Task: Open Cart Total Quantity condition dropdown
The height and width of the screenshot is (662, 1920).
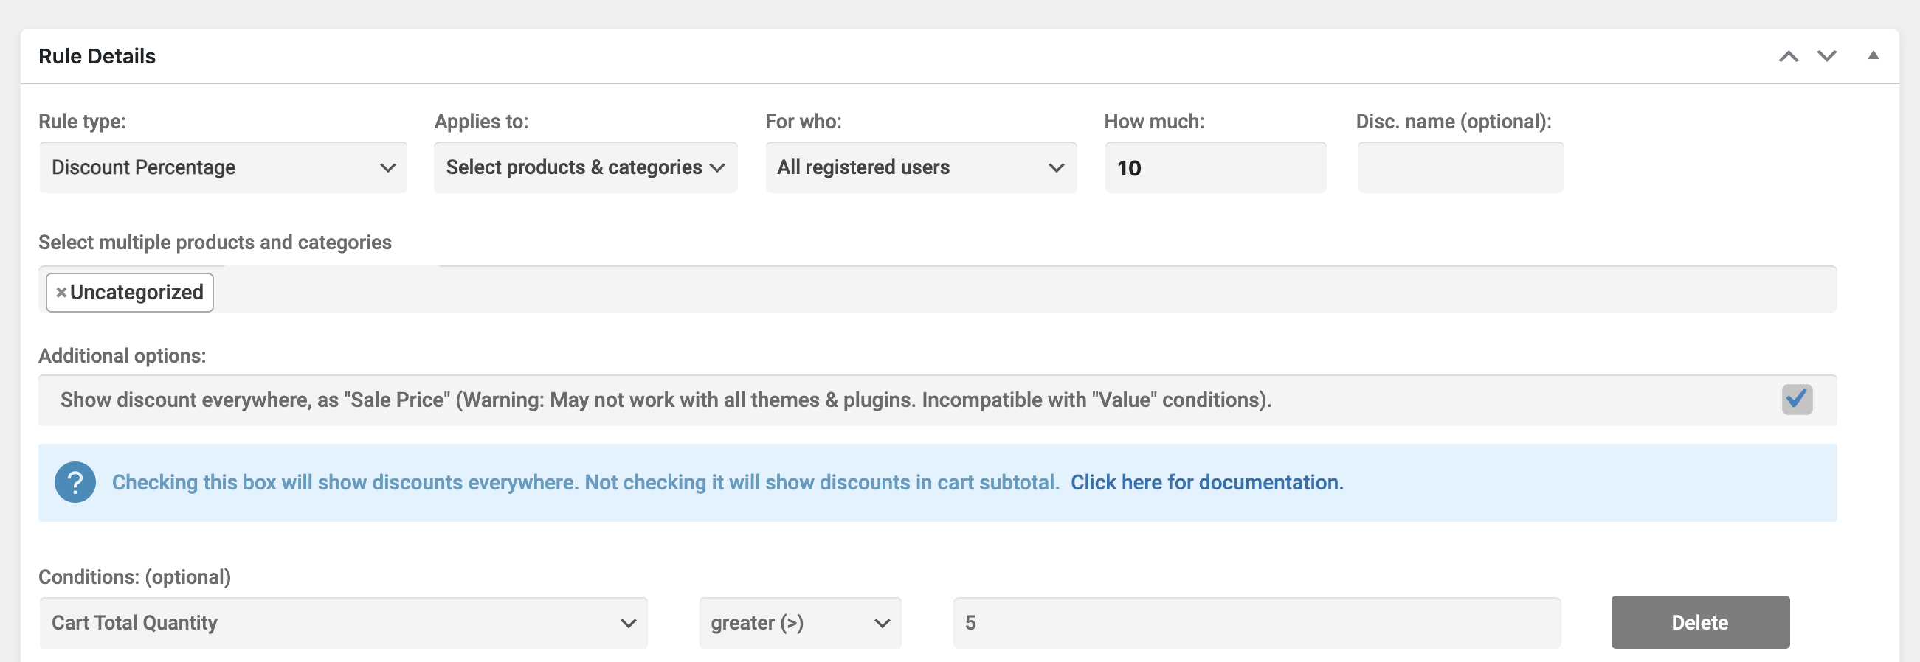Action: (x=344, y=622)
